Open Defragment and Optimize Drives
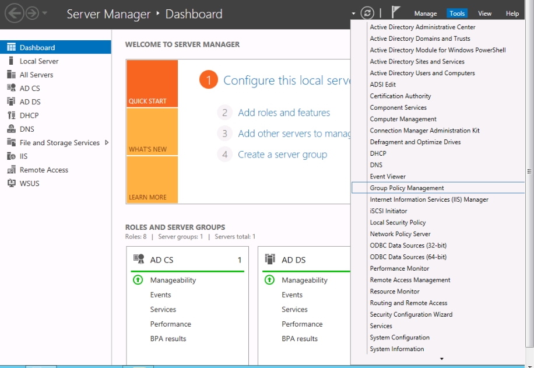Image resolution: width=534 pixels, height=368 pixels. [x=415, y=142]
